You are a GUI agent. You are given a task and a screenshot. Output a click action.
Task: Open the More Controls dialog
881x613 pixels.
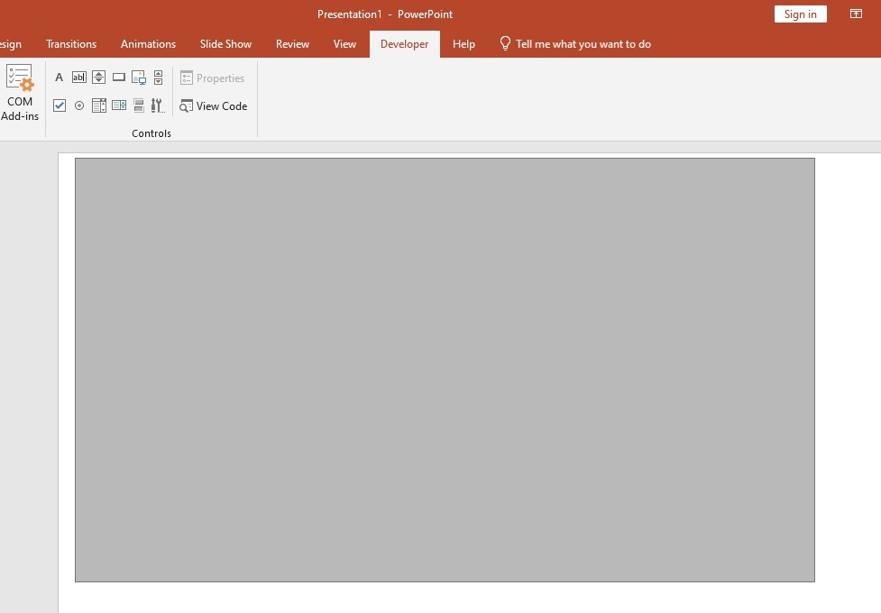tap(157, 105)
